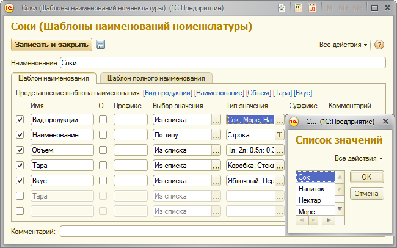The width and height of the screenshot is (397, 248).
Task: Uncheck the Вкус row checkbox
Action: [20, 181]
